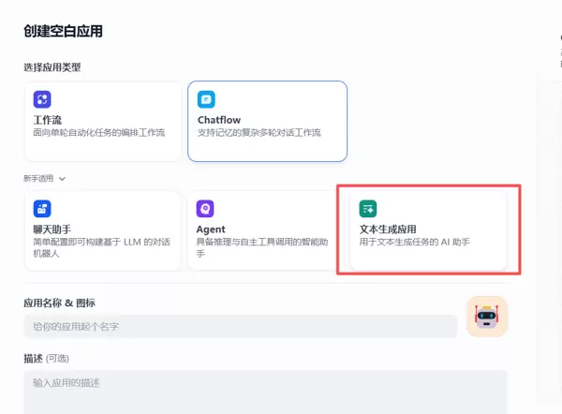
Task: Click the green 文本生成应用 icon
Action: [x=368, y=209]
